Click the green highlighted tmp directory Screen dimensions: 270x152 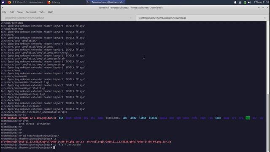248,118
